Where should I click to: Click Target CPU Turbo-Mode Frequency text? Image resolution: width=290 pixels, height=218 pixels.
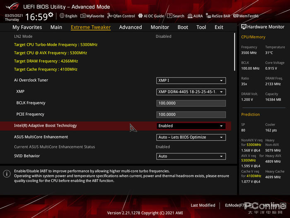(x=56, y=45)
